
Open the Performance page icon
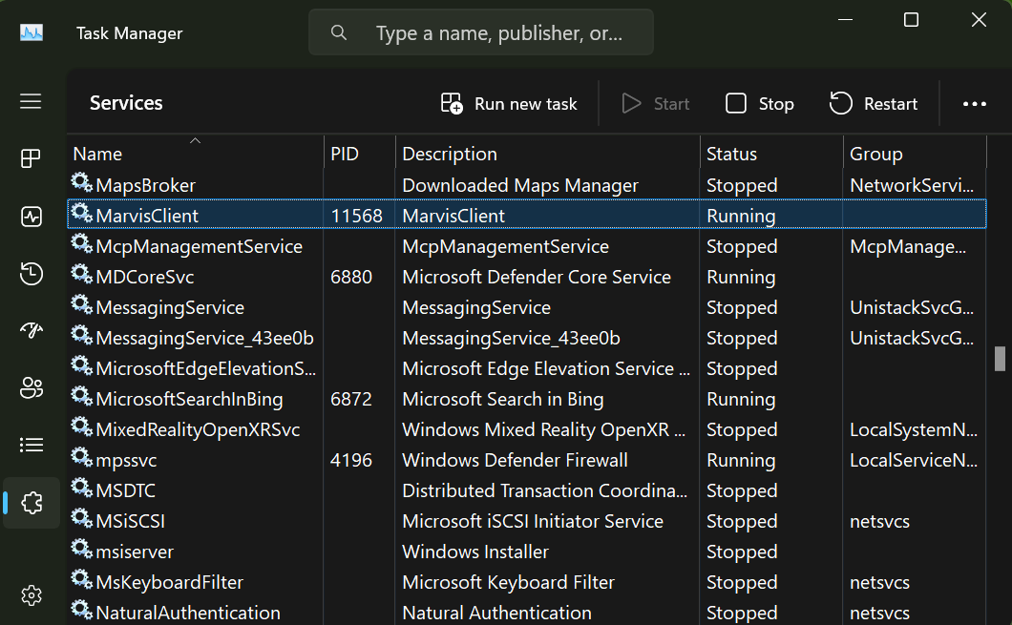31,217
